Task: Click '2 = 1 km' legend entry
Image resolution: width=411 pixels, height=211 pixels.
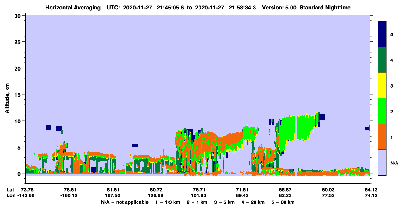Action: [x=197, y=202]
